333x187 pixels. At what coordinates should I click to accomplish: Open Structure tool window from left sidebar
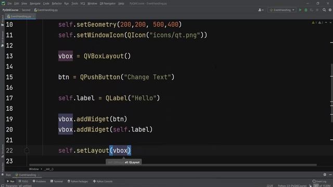pyautogui.click(x=2, y=151)
